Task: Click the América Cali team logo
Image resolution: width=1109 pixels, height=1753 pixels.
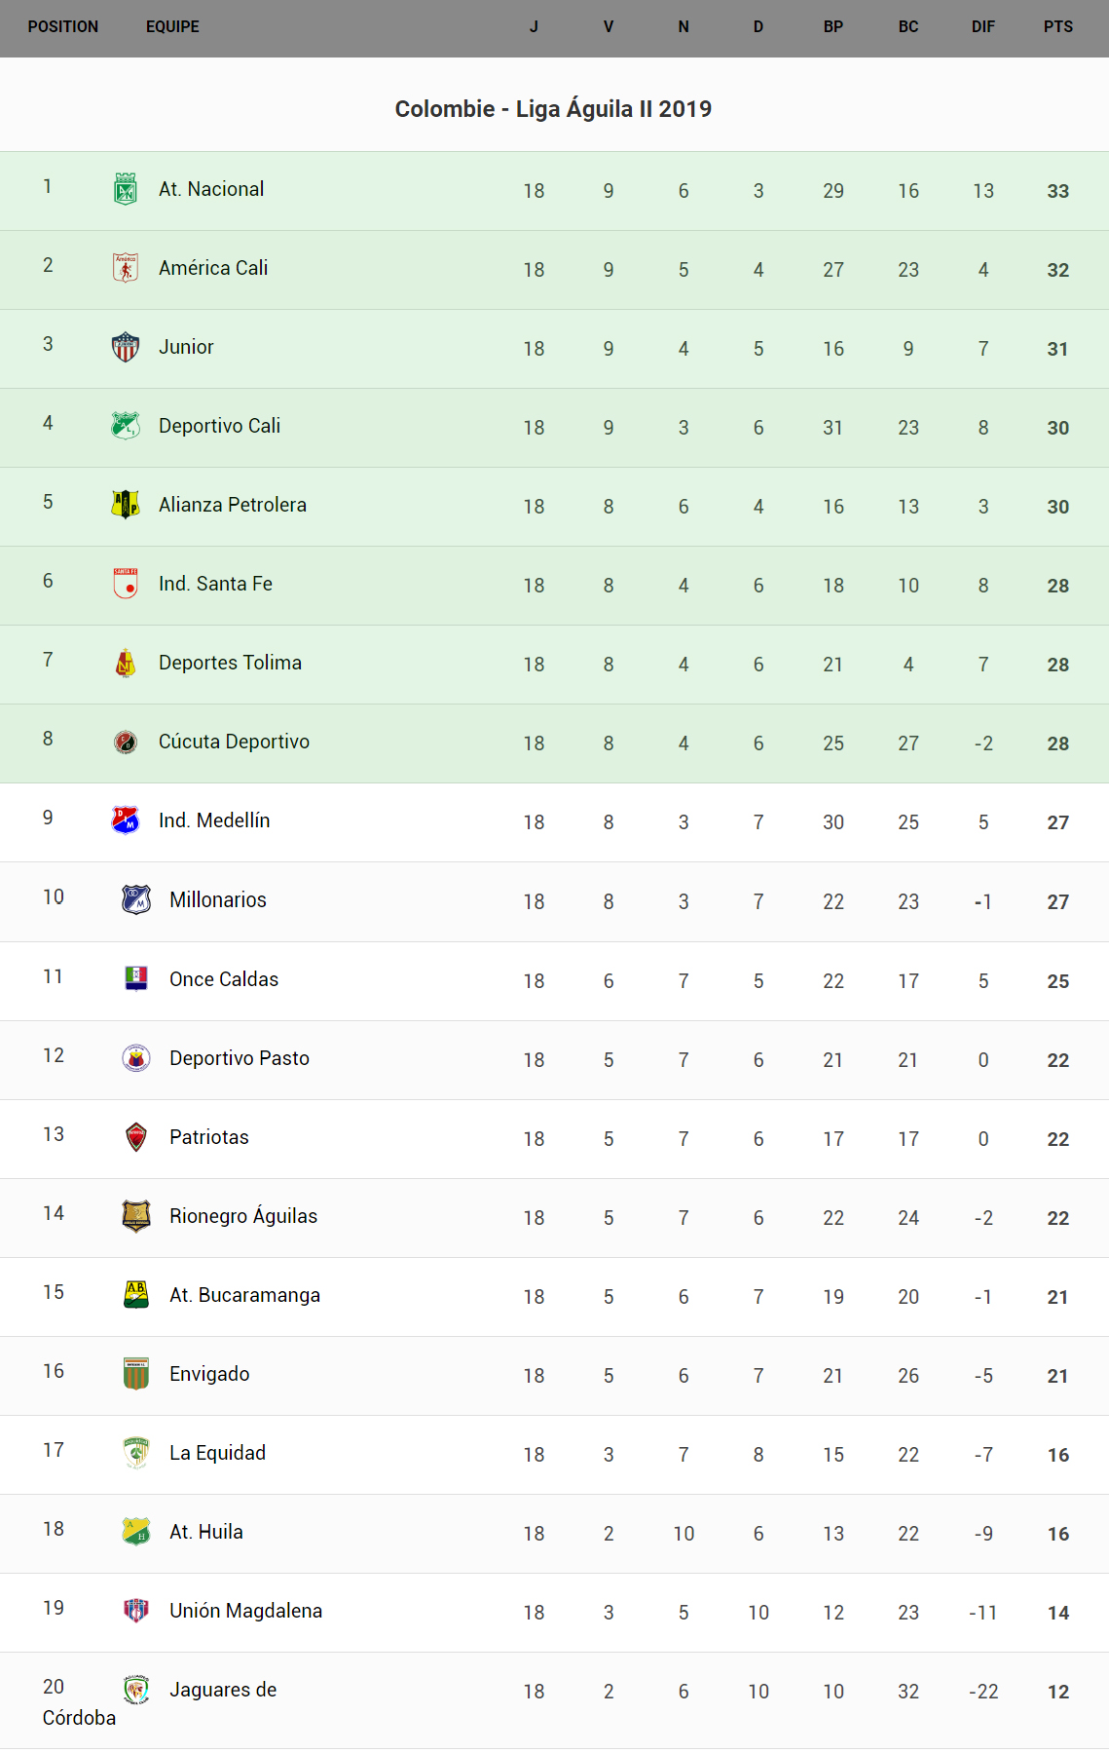Action: tap(126, 268)
